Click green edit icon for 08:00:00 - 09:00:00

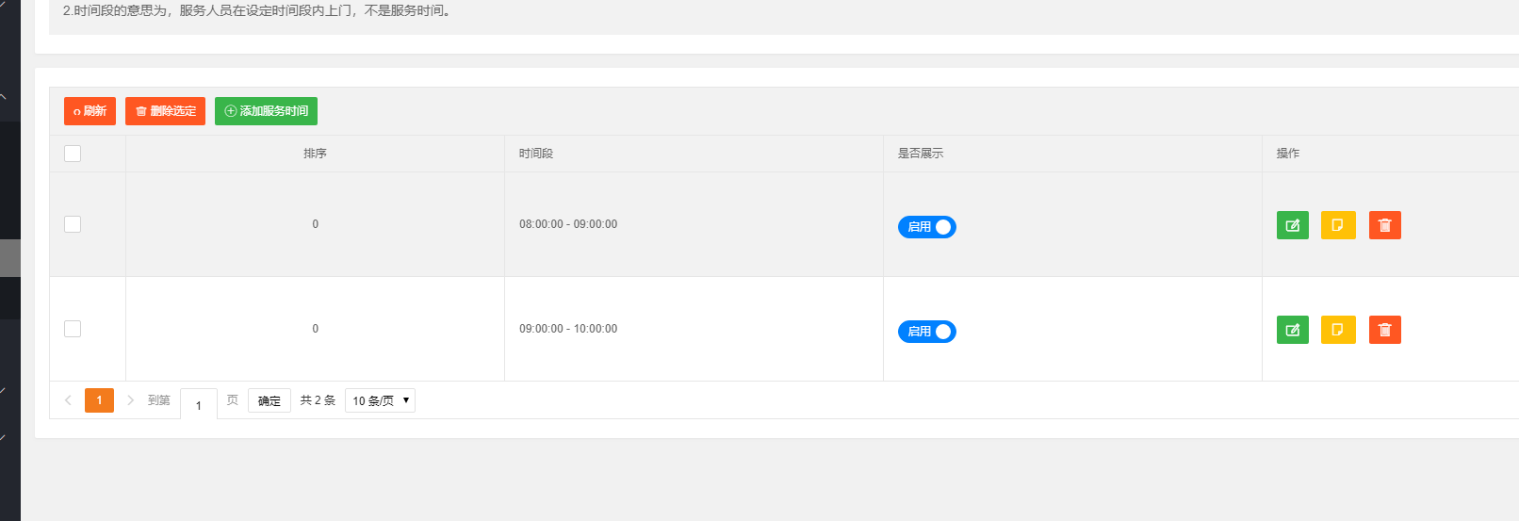pyautogui.click(x=1293, y=225)
